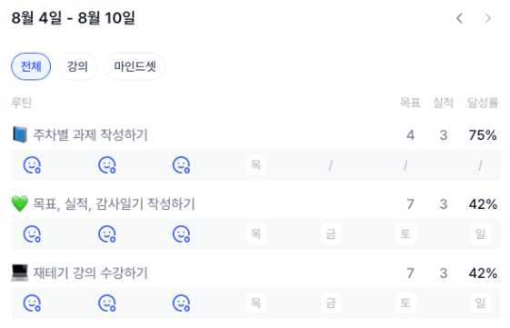Select the 전체 filter tab
The height and width of the screenshot is (328, 510).
31,66
